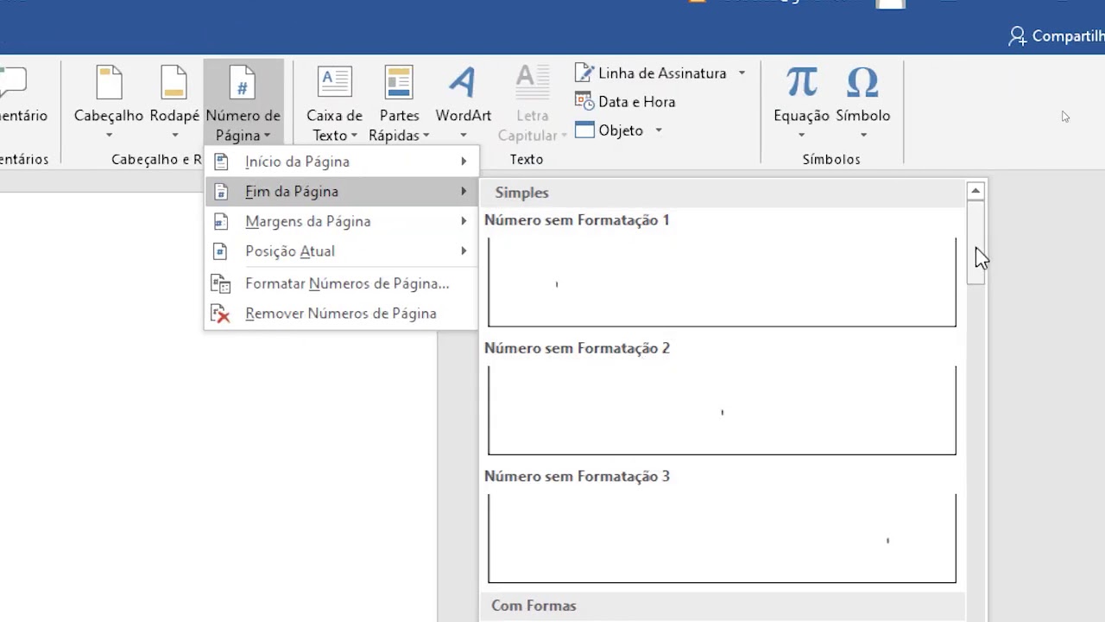Click the Partes Rápidas icon
1105x622 pixels.
click(x=399, y=85)
